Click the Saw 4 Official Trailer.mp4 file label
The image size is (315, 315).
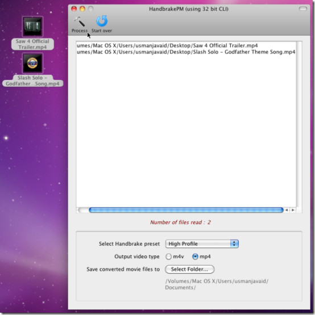click(x=32, y=44)
